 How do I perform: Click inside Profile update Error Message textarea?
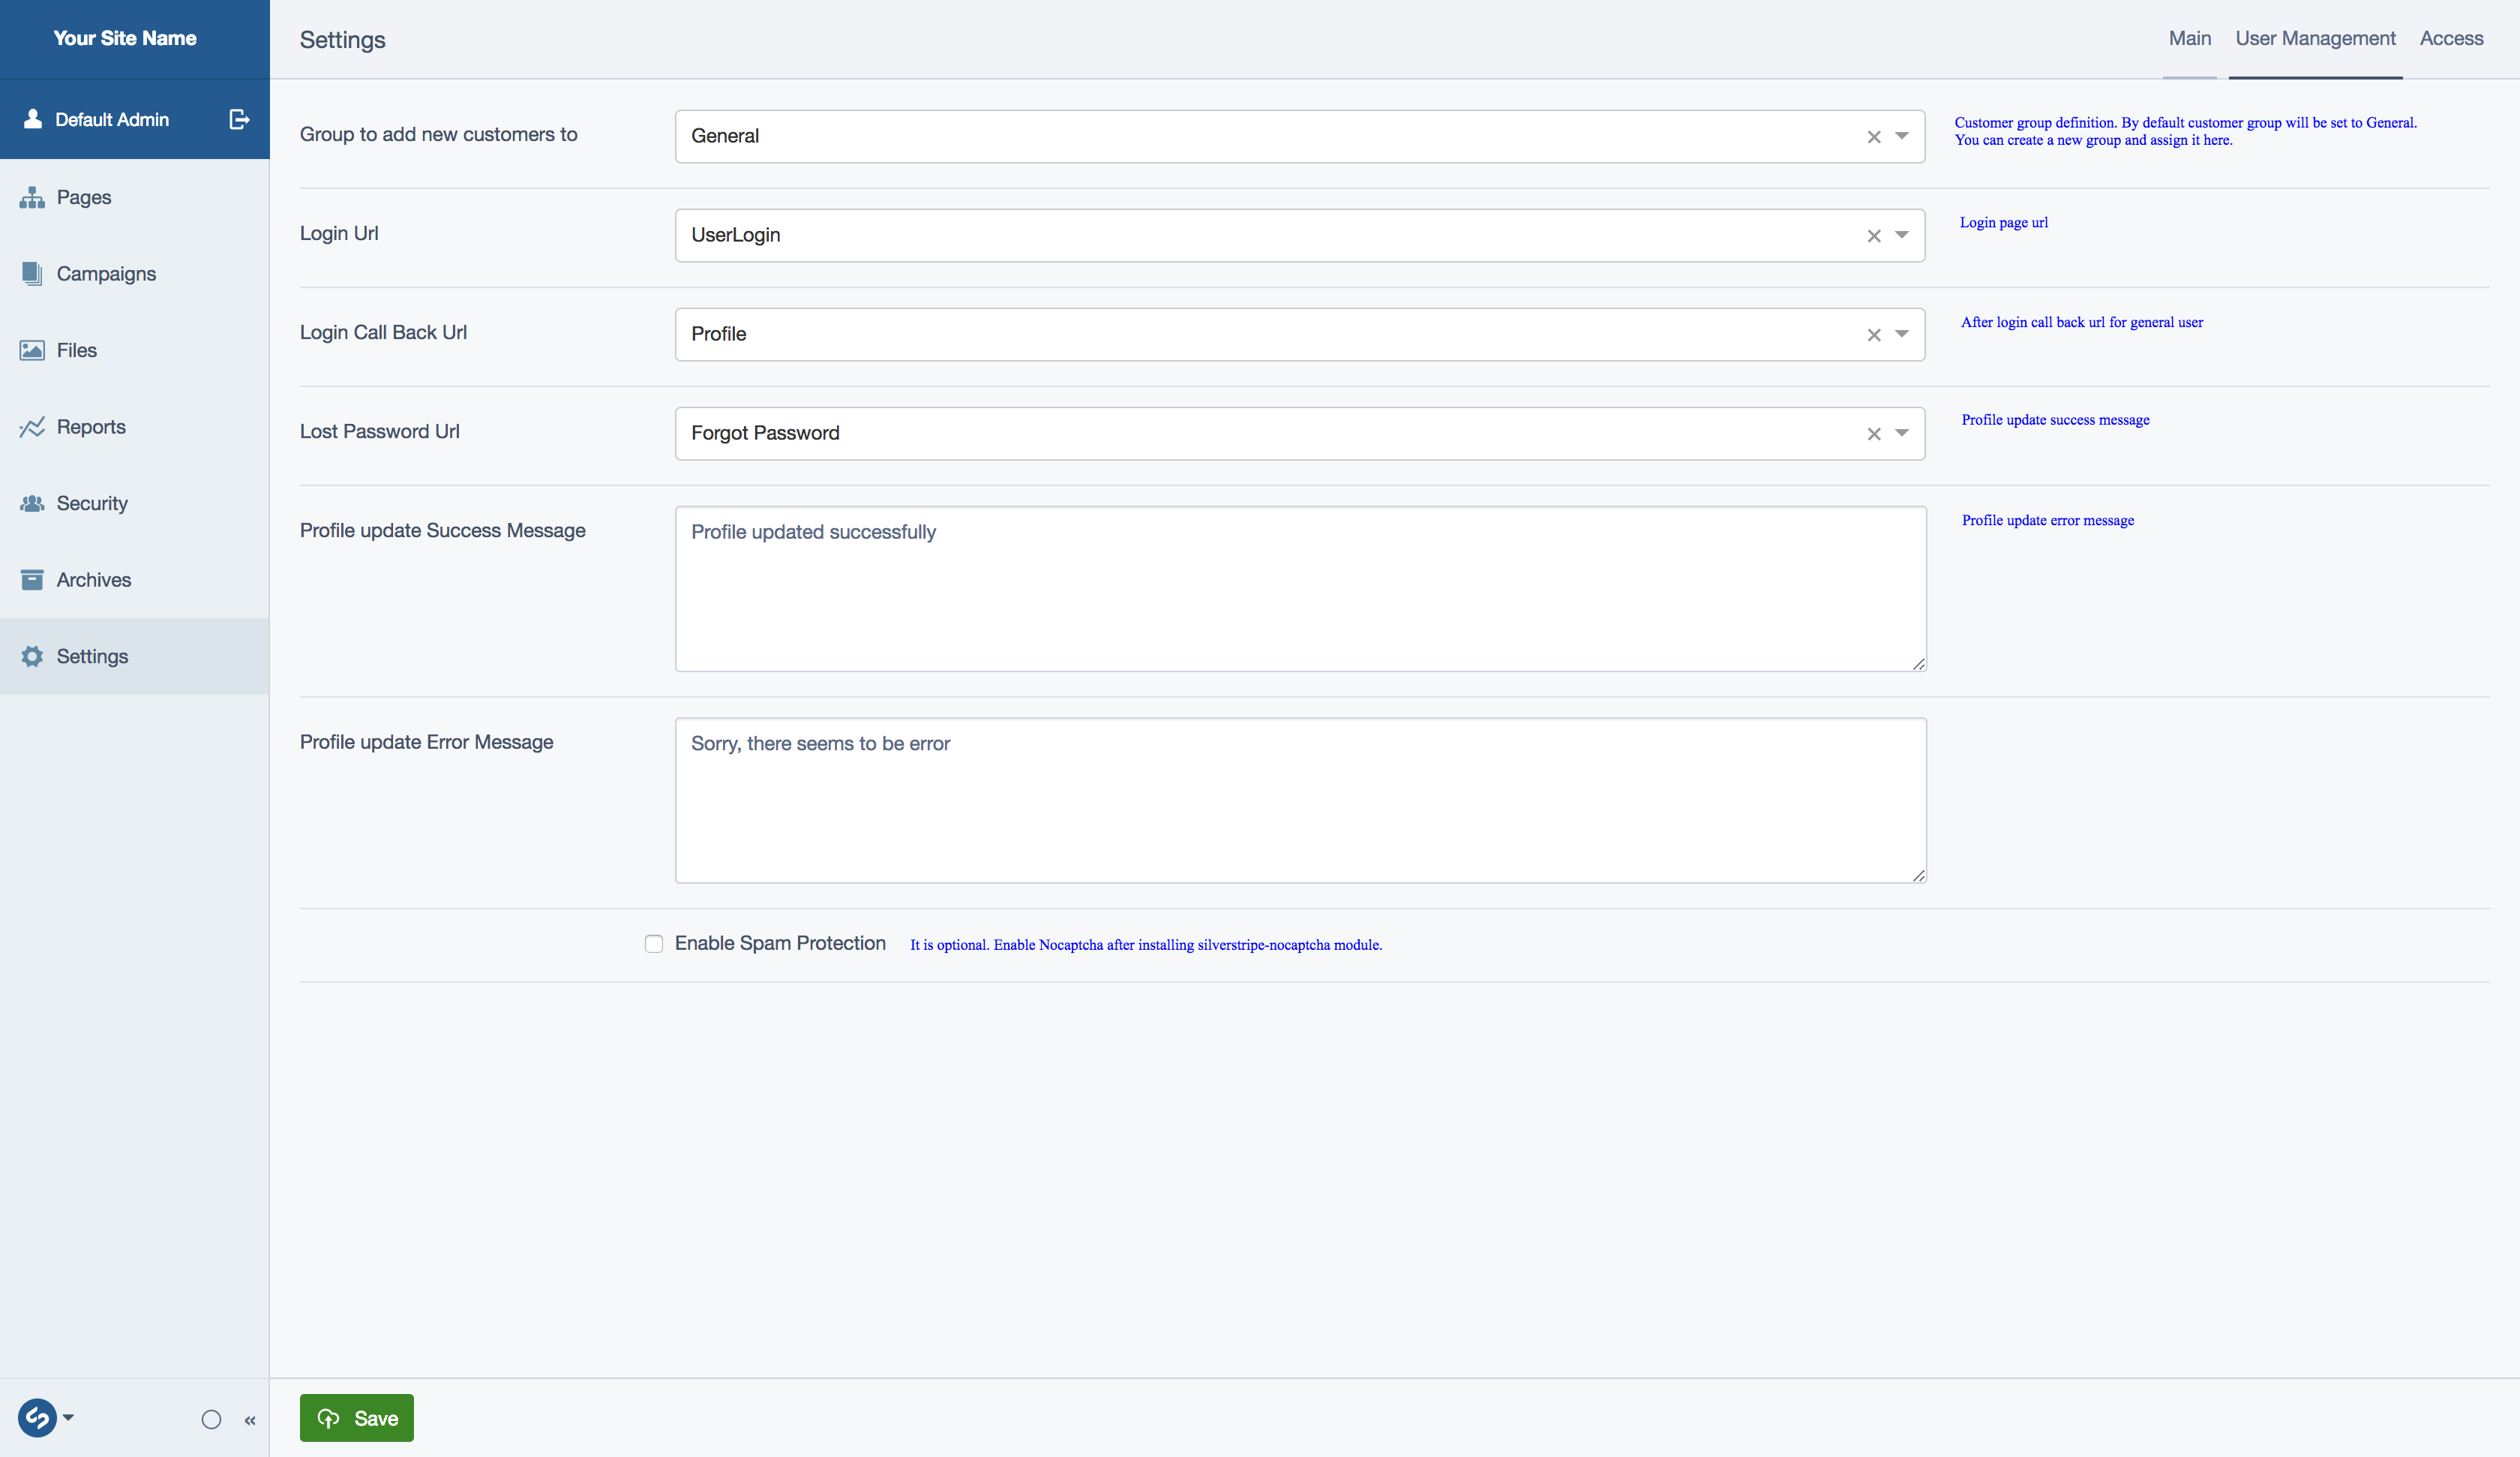1300,801
